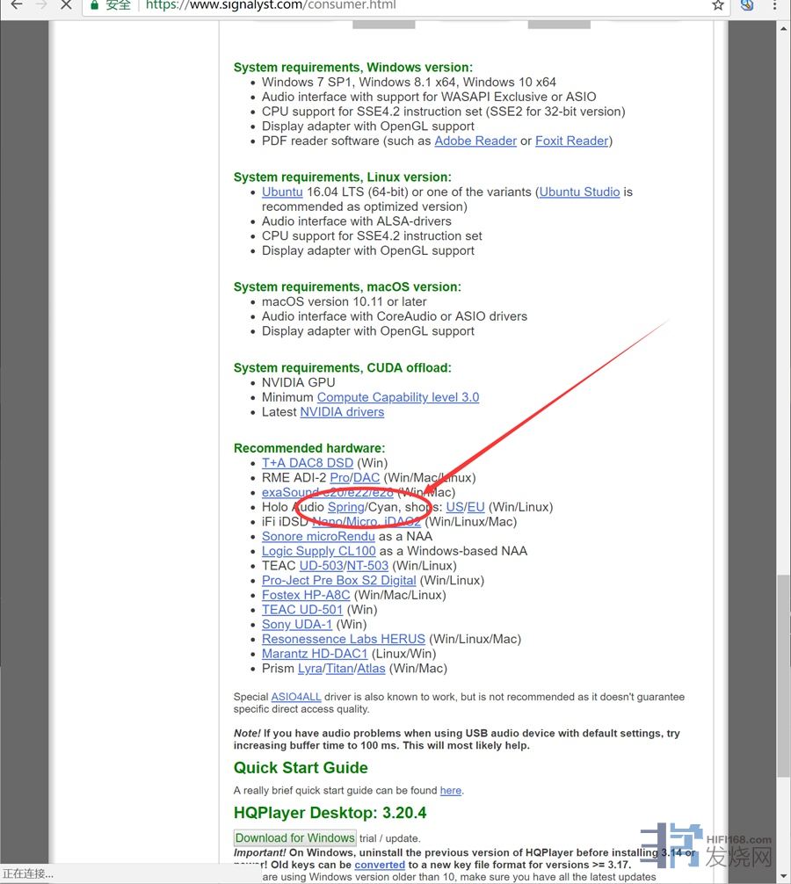Viewport: 791px width, 884px height.
Task: Stop page loading with X button
Action: tap(67, 4)
